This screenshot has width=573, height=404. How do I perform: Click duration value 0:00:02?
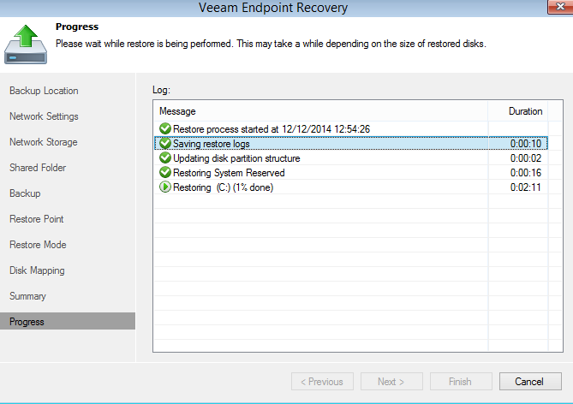point(526,158)
